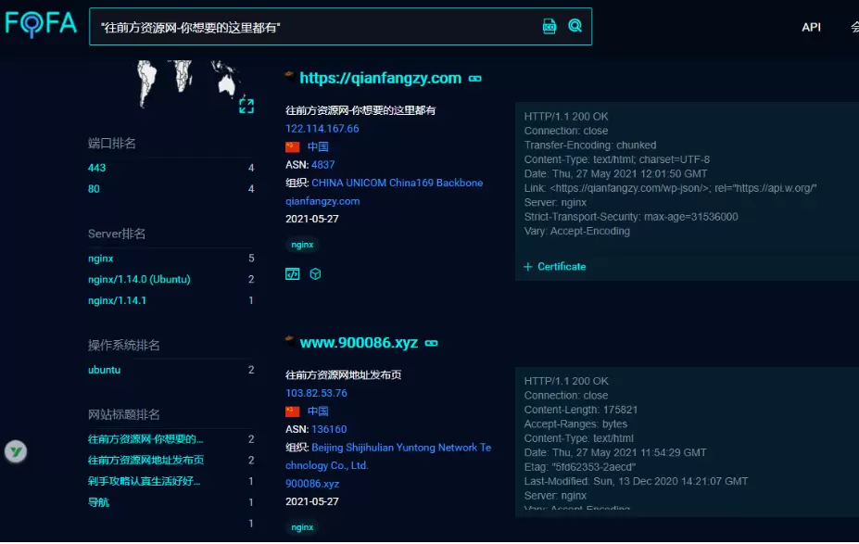
Task: Filter by title 剁手攻略认真生活好好...
Action: 144,481
